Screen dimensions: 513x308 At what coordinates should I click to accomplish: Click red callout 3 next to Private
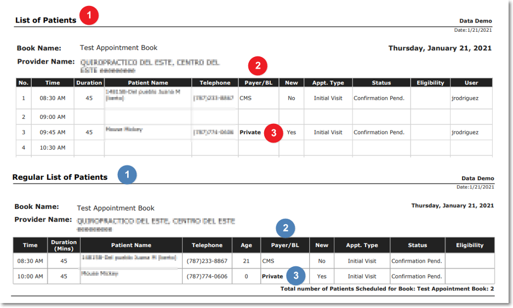tap(273, 133)
